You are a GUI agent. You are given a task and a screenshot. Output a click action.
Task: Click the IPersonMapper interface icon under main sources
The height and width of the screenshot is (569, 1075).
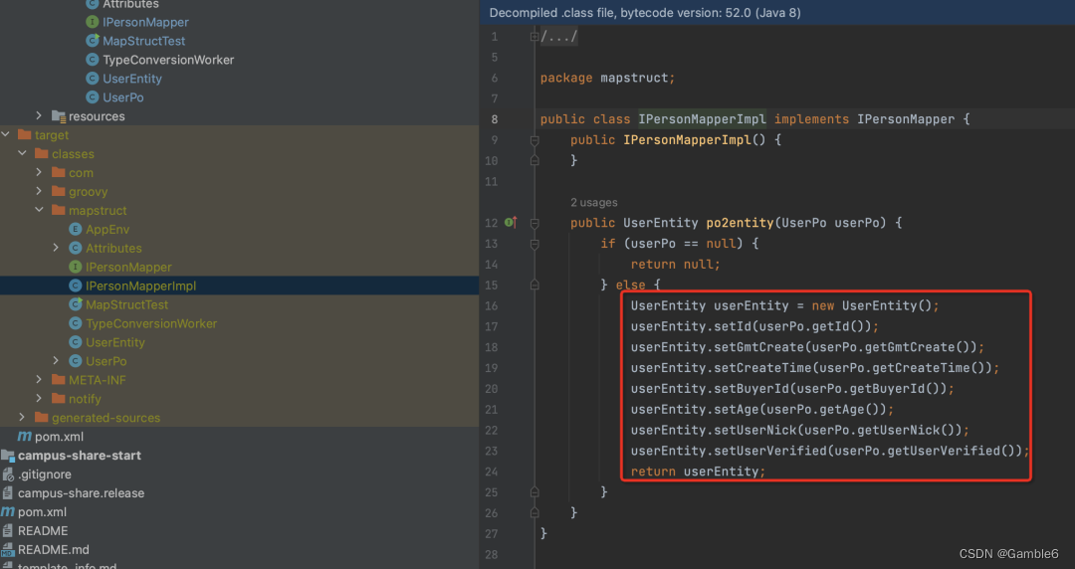coord(93,22)
